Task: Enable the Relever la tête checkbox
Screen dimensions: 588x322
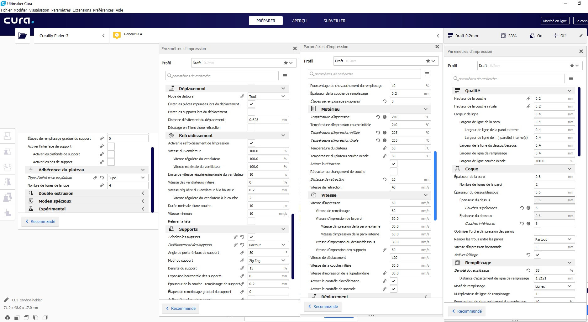Action: (251, 221)
